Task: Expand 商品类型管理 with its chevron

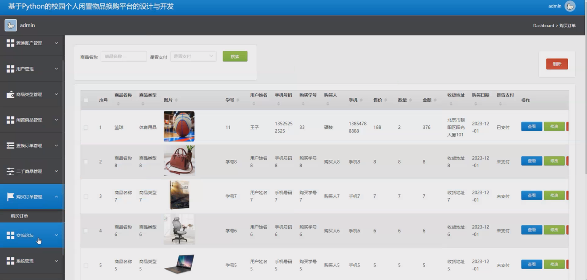Action: tap(56, 94)
